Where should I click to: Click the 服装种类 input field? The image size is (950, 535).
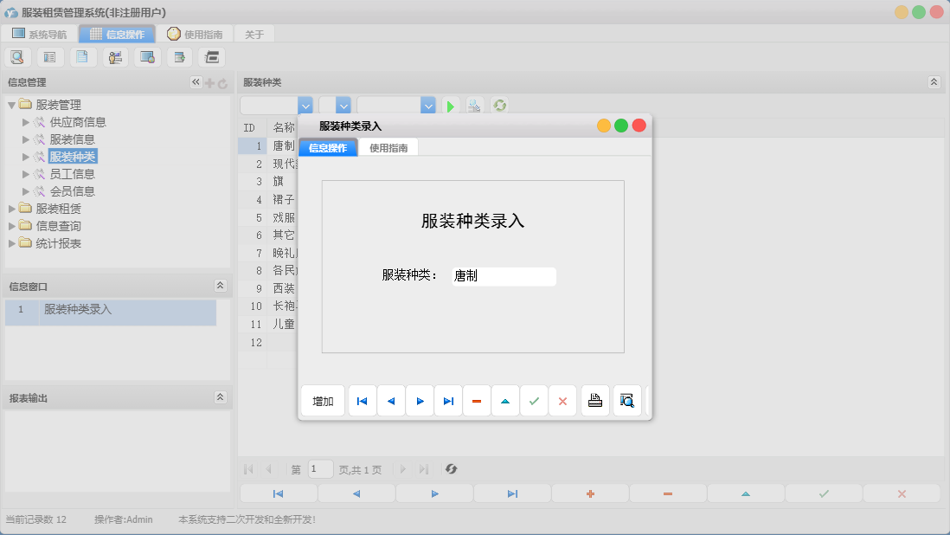(x=503, y=276)
